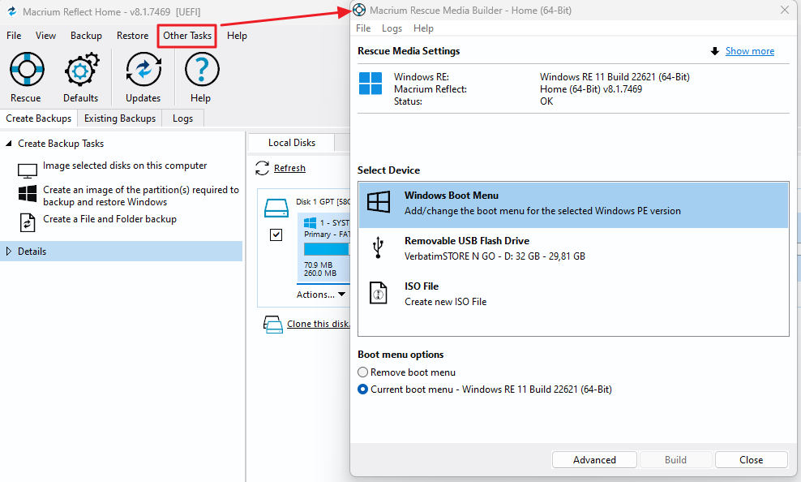
Task: Choose Create a File and Folder backup
Action: coord(109,219)
